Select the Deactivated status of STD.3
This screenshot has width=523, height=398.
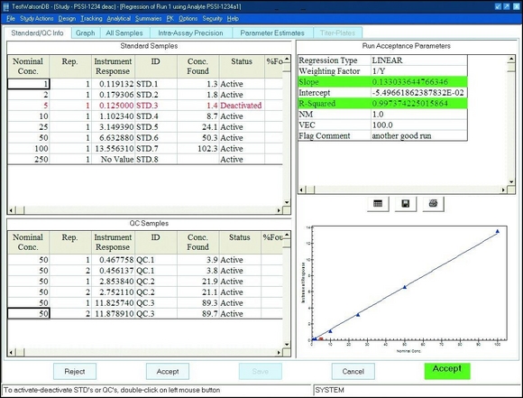tap(241, 106)
